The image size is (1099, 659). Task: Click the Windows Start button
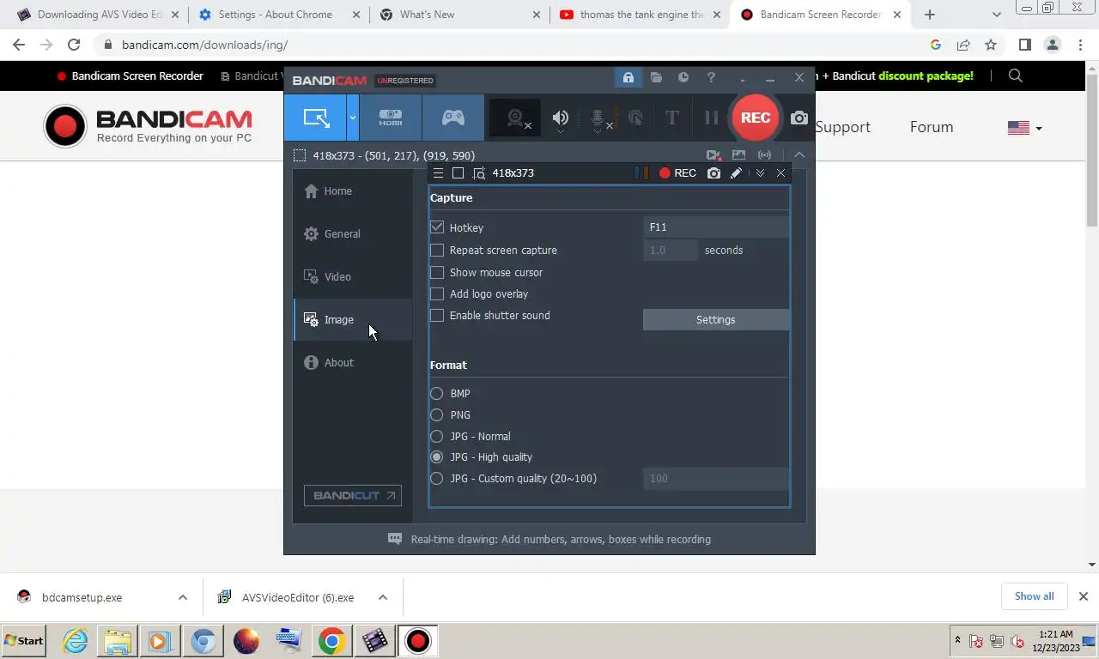(23, 641)
